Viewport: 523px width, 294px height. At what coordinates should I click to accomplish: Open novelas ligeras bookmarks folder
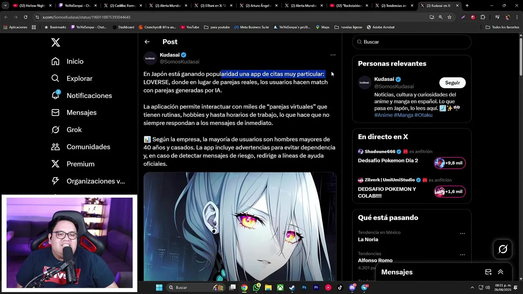pos(348,27)
